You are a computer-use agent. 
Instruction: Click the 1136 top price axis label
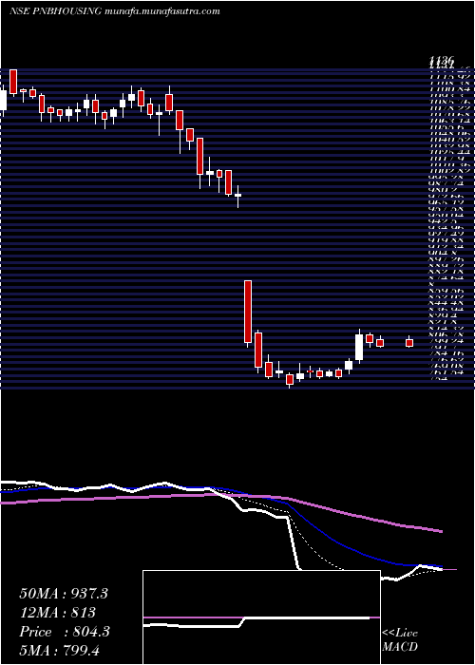(441, 62)
